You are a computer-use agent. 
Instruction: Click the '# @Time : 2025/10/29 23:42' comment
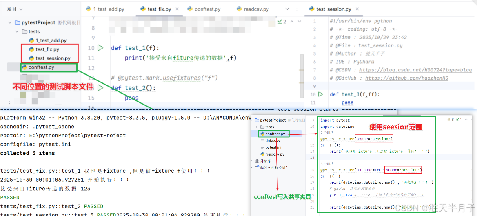coord(368,38)
